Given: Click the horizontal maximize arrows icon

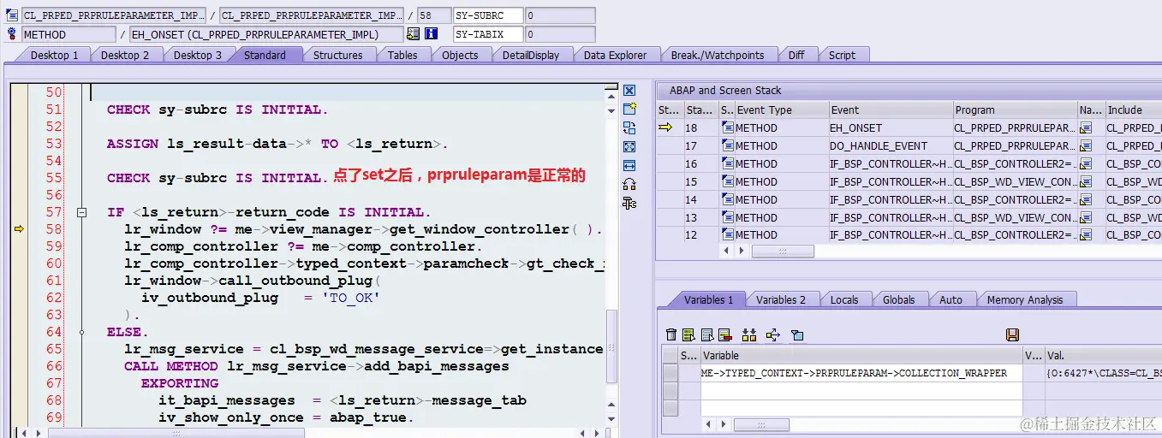Looking at the screenshot, I should tap(629, 165).
